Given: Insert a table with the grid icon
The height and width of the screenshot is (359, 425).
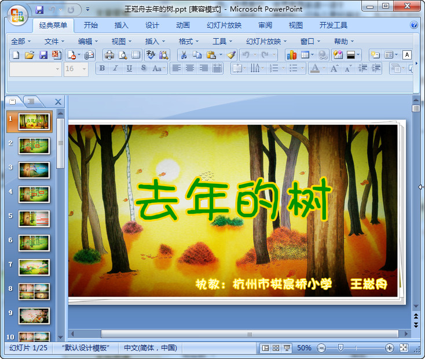Looking at the screenshot, I should point(305,55).
